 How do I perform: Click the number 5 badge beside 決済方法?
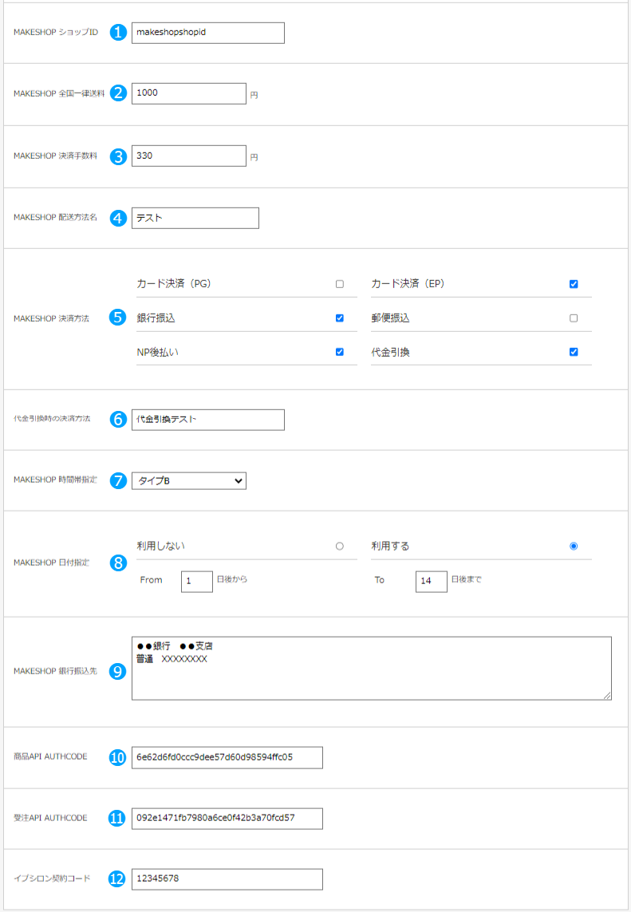pos(118,318)
